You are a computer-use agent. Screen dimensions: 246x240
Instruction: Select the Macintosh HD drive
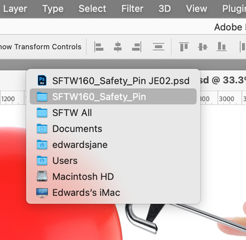[x=113, y=177]
